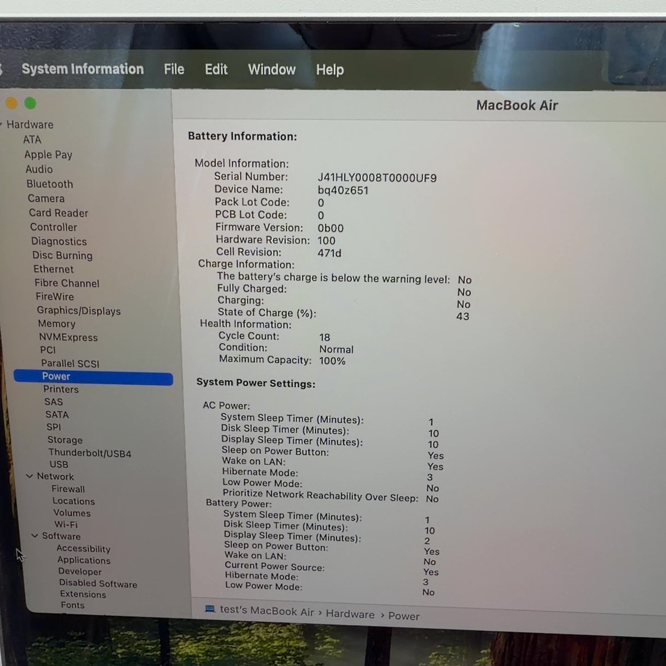
Task: Open the File menu
Action: [174, 69]
